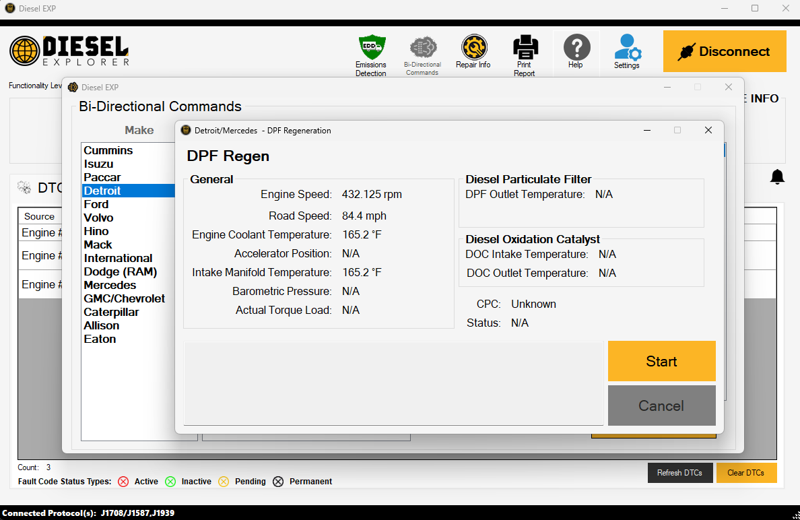Minimize the Bi-Directional Commands window
Screen dimensions: 800x520
pos(667,88)
